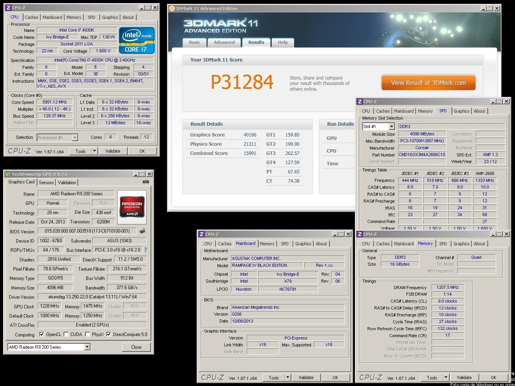Viewport: 515px width, 386px height.
Task: Open About tab in CPU-Z processor window
Action: 128,17
